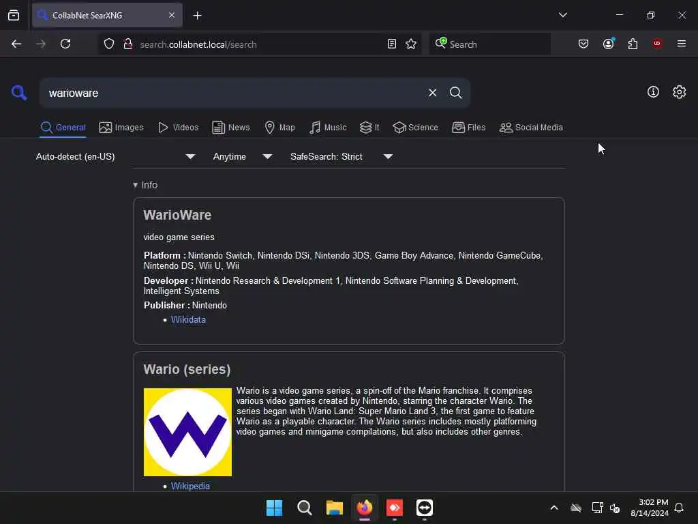Open taskbar Search
This screenshot has height=524, width=698.
(x=305, y=508)
